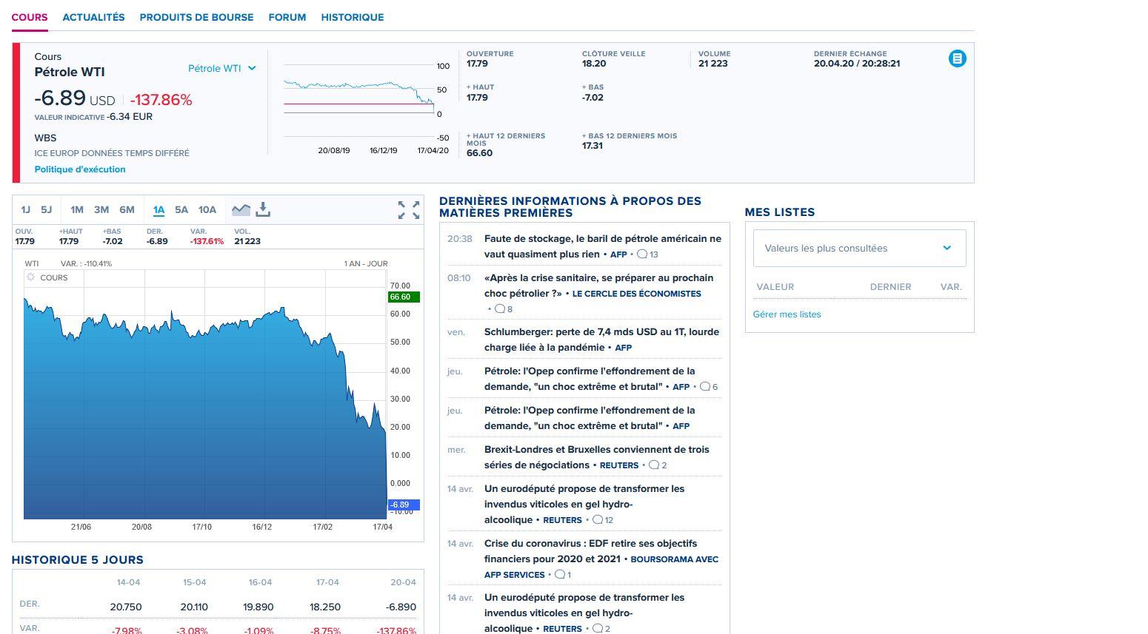Image resolution: width=1148 pixels, height=634 pixels.
Task: Switch to the Actualités tab
Action: 93,17
